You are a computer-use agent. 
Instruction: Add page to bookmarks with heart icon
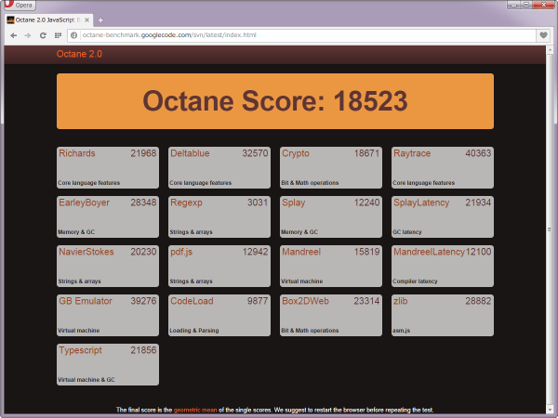[x=543, y=35]
